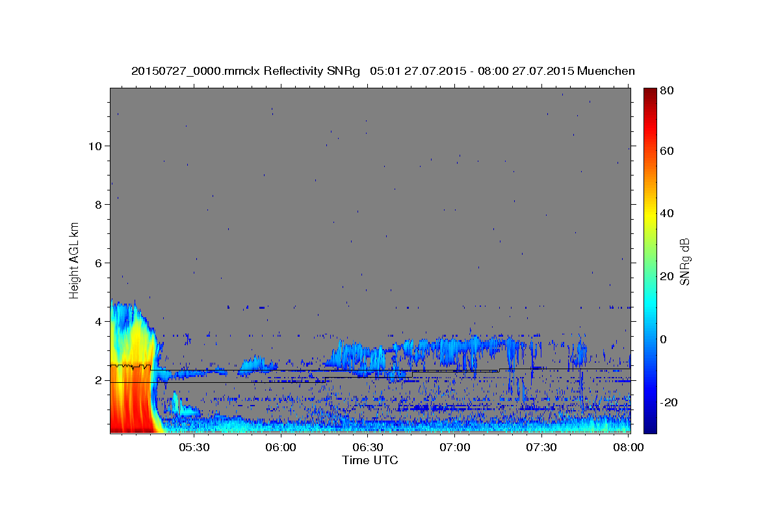780x520 pixels.
Task: Click the 05:30 time tick label
Action: 194,448
